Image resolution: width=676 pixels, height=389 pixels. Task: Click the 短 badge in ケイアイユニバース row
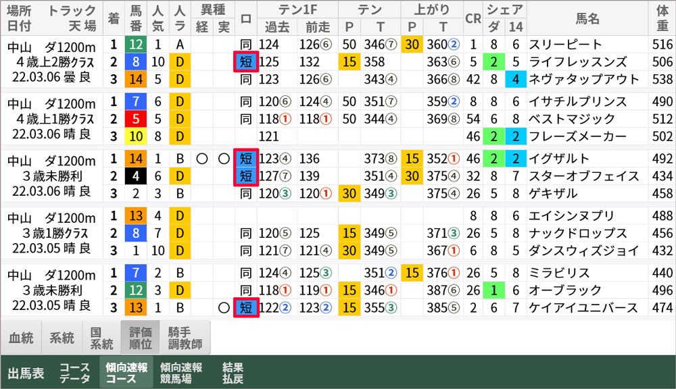246,307
